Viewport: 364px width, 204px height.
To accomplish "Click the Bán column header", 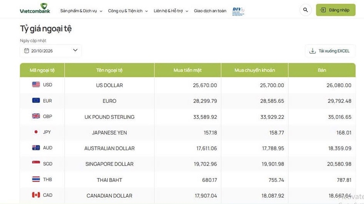I will pyautogui.click(x=322, y=70).
